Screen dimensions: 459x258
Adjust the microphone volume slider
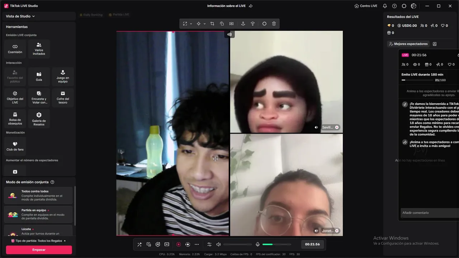(276, 244)
